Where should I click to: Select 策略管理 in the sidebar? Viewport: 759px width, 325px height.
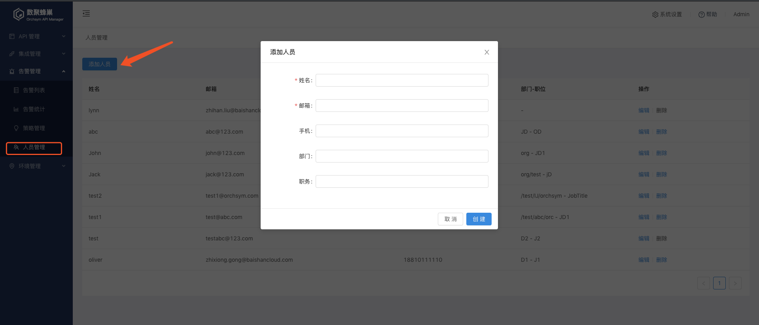(x=34, y=128)
